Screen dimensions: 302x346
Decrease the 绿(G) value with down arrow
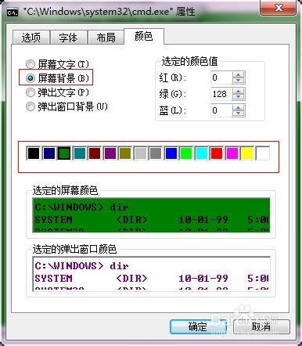pos(238,97)
